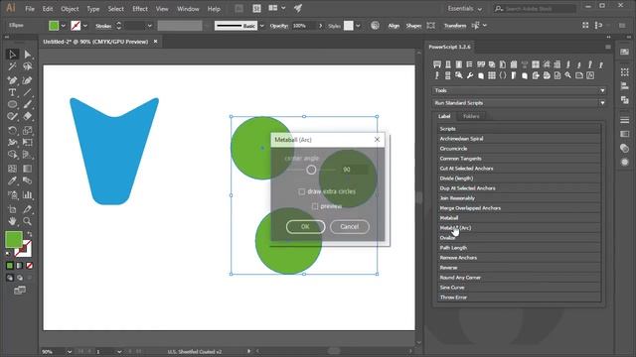The image size is (636, 357).
Task: Swap fill and stroke colors
Action: (29, 234)
